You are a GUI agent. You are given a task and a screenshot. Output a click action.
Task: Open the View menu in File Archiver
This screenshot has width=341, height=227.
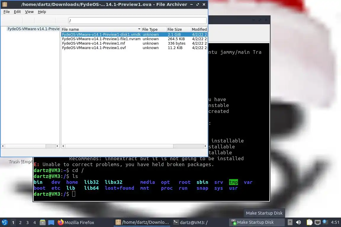29,12
